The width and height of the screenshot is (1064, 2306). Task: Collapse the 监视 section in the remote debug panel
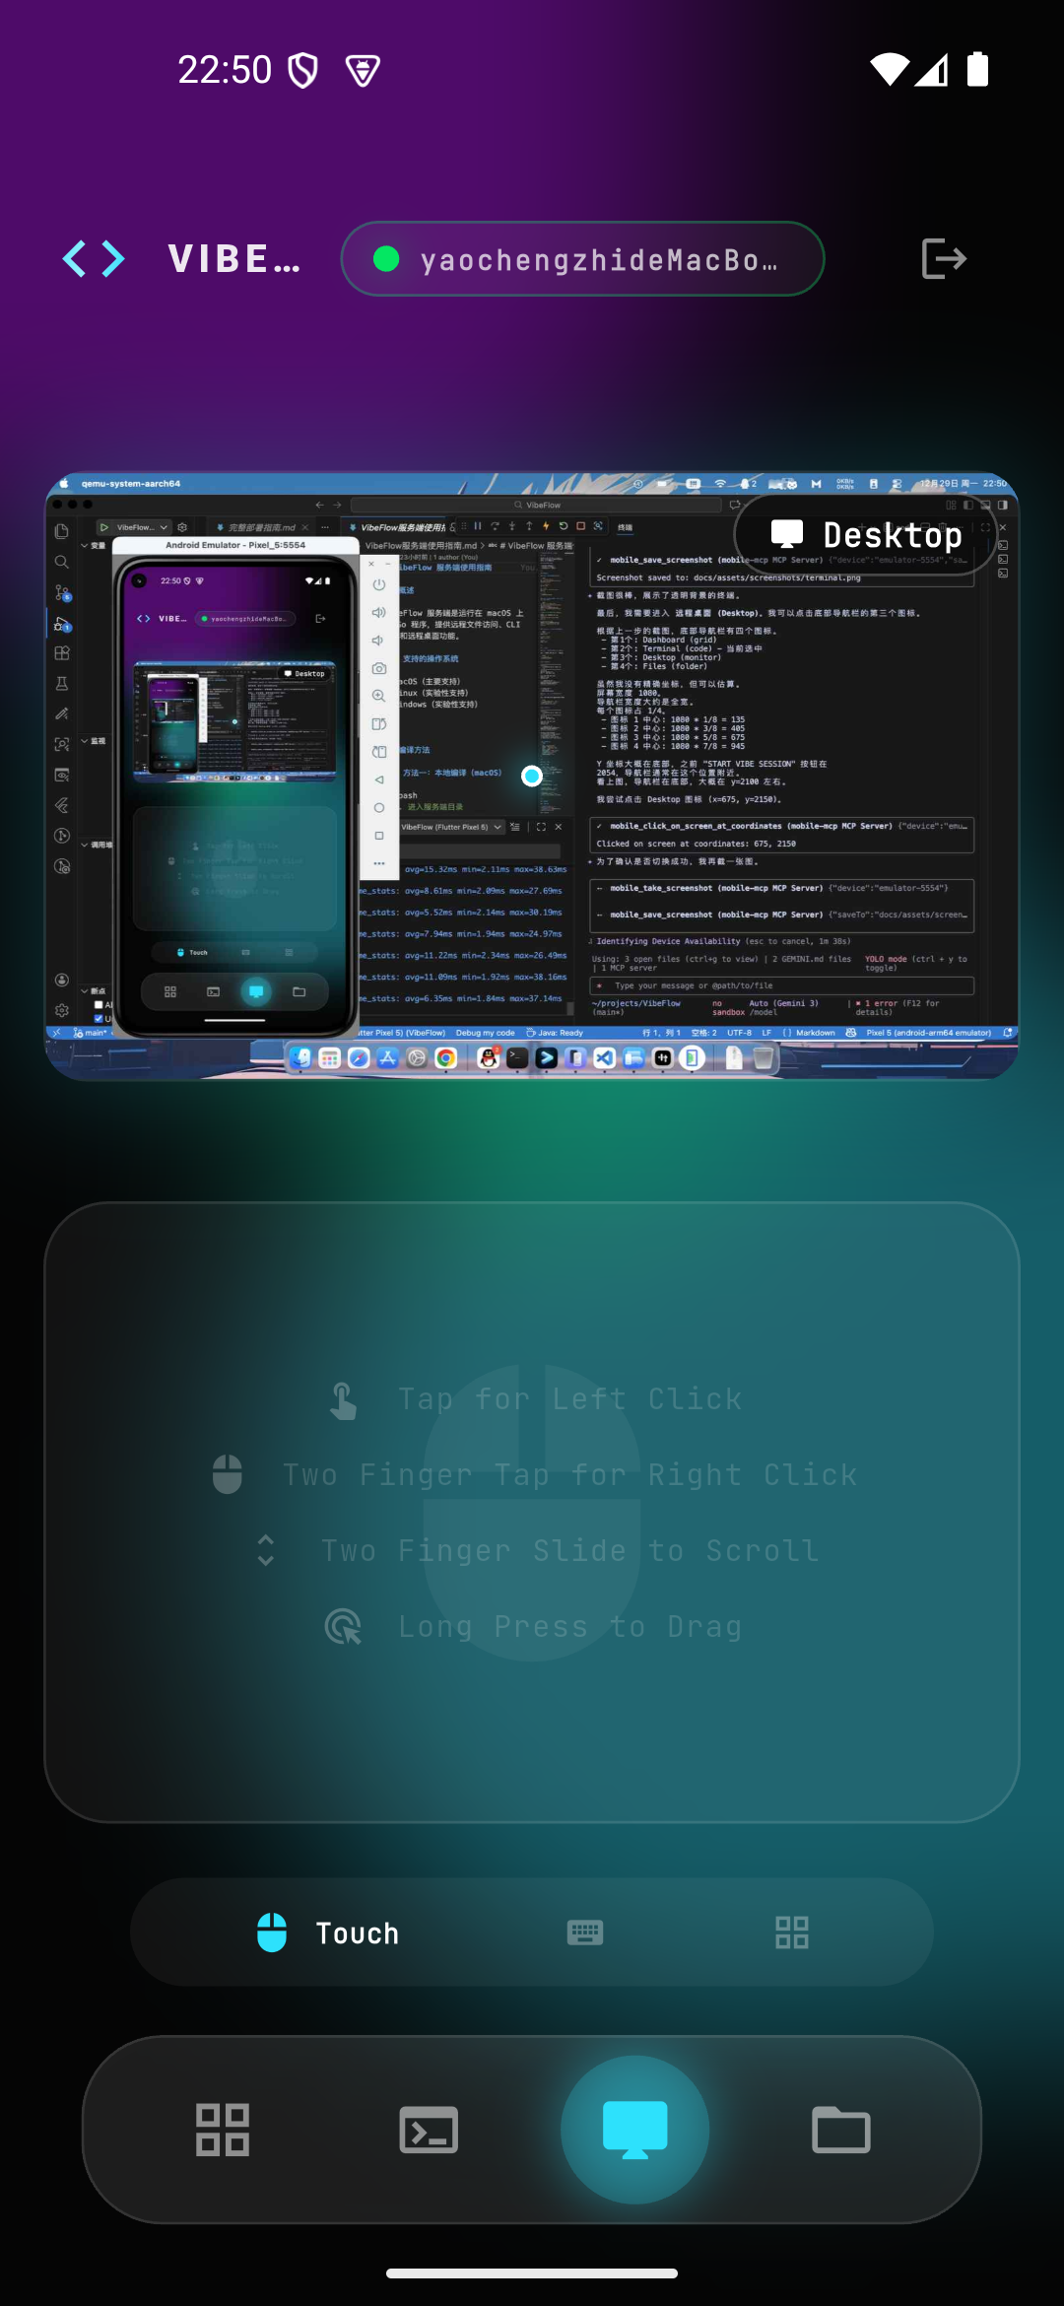pos(92,741)
